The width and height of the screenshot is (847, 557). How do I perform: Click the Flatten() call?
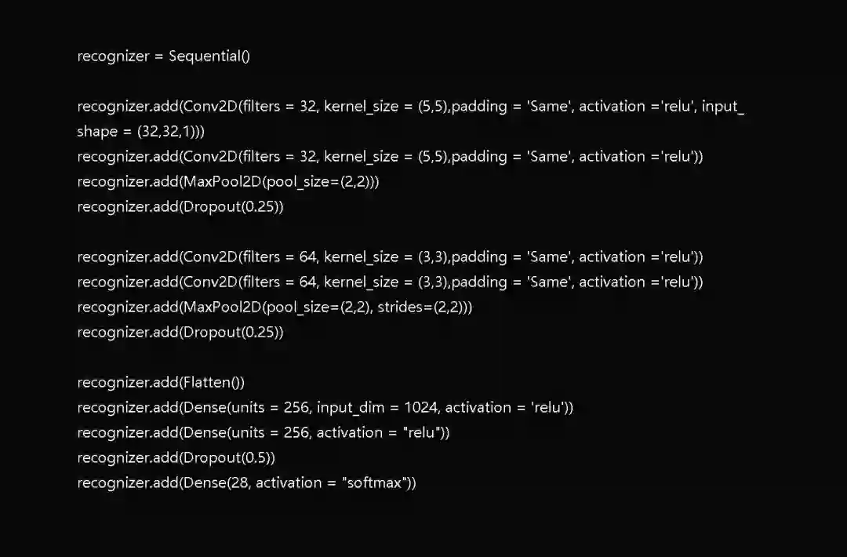[x=213, y=383]
